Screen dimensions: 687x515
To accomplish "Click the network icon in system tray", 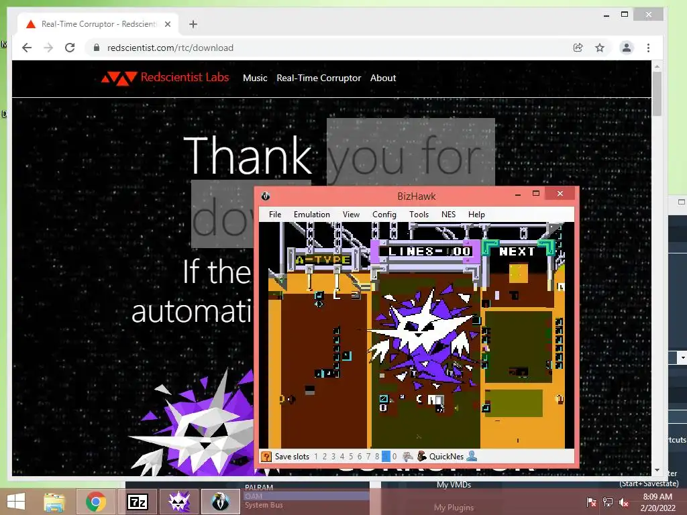I will (608, 502).
